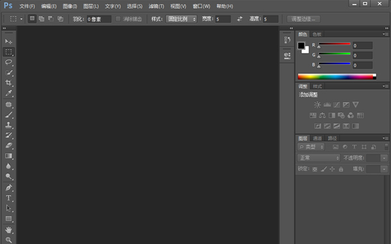The height and width of the screenshot is (244, 391).
Task: Toggle lock transparent pixels
Action: click(314, 169)
